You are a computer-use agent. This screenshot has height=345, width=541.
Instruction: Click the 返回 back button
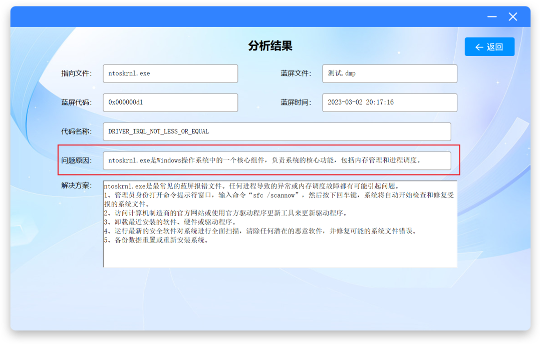coord(489,47)
